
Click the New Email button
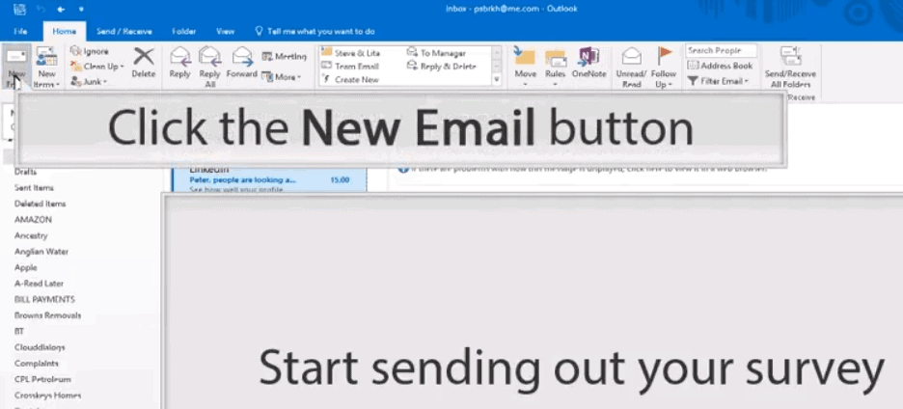16,68
